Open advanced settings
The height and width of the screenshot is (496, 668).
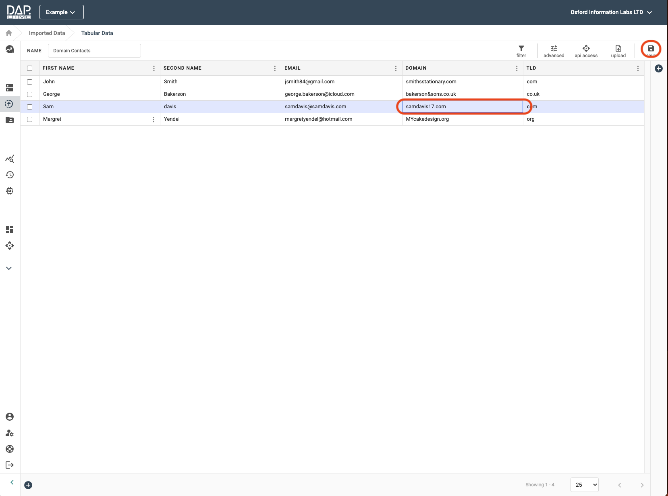coord(554,51)
